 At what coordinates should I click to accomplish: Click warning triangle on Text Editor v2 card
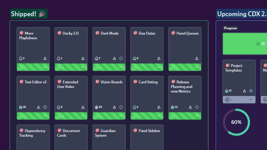[x=38, y=107]
